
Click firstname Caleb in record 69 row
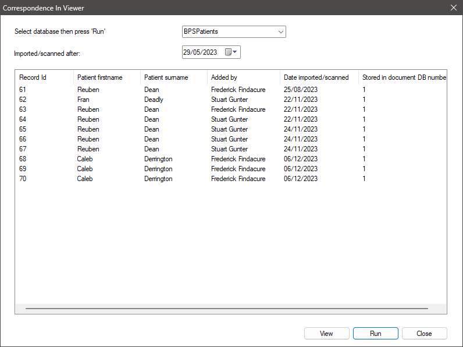pos(85,169)
